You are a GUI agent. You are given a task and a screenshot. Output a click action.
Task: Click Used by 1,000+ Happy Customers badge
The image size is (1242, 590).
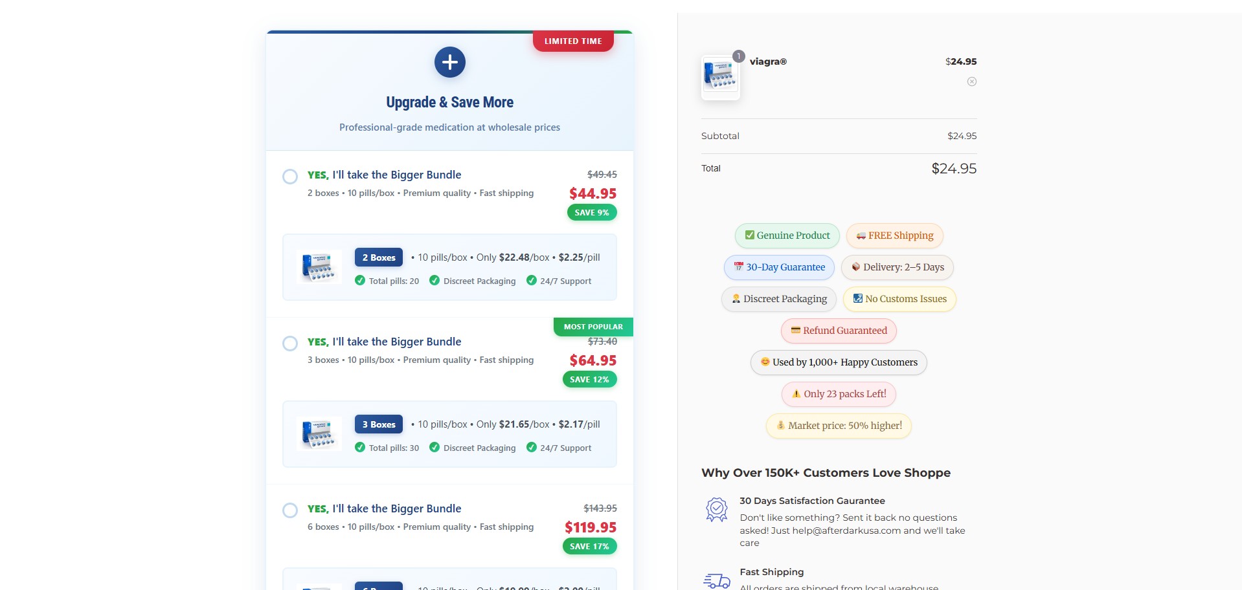pos(839,362)
